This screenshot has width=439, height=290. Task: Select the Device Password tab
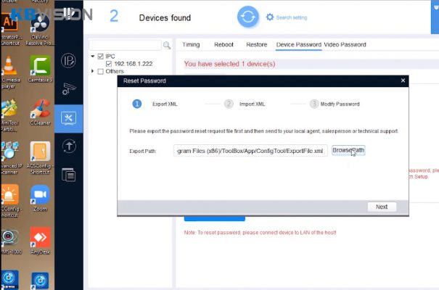coord(299,44)
